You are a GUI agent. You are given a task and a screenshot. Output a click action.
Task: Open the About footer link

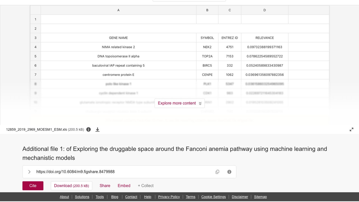[64, 197]
